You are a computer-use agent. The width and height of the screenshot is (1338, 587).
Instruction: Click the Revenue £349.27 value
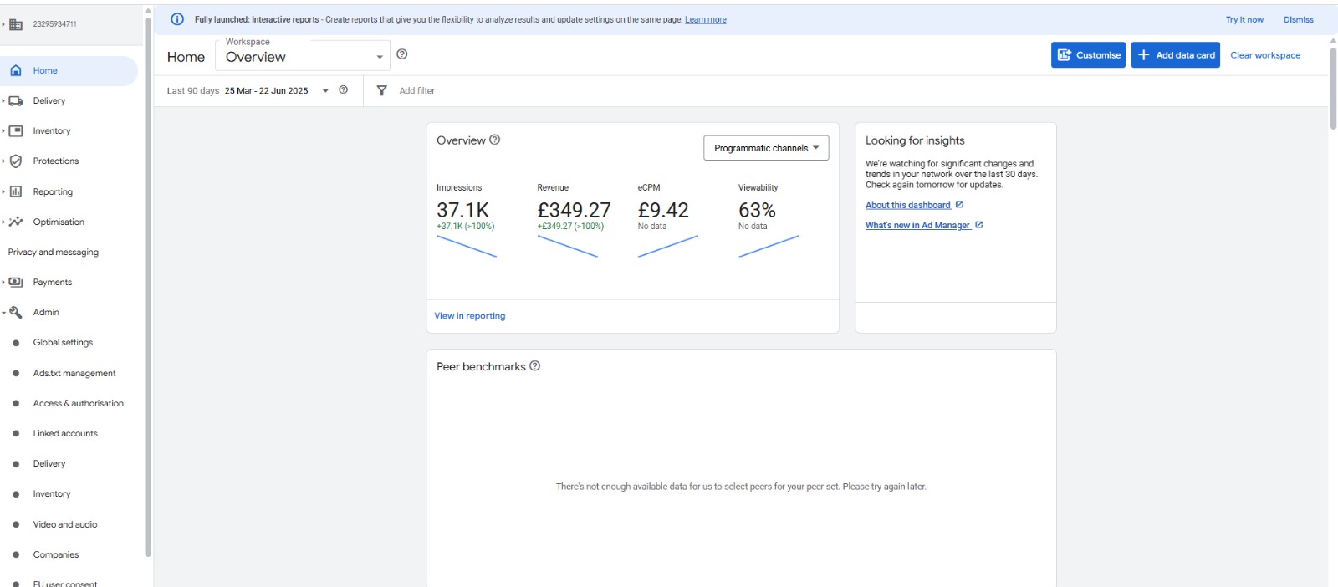(574, 210)
